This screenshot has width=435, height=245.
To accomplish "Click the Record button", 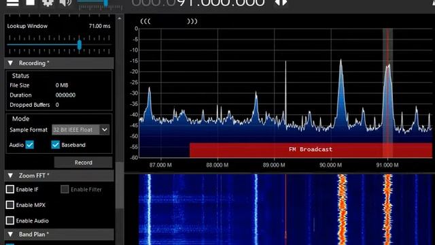I will (83, 163).
